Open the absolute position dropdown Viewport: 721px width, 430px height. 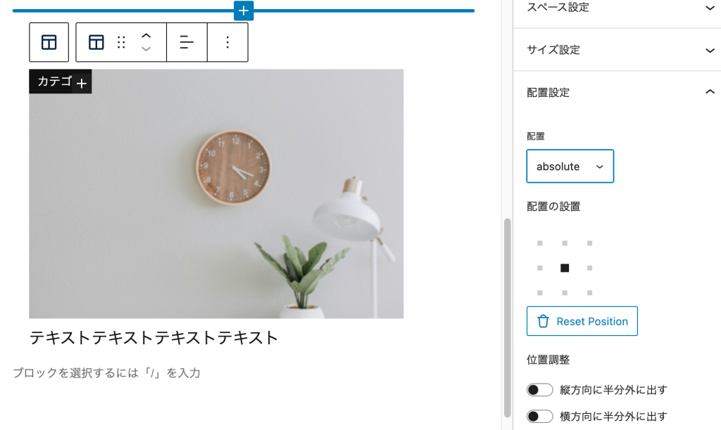pyautogui.click(x=570, y=166)
